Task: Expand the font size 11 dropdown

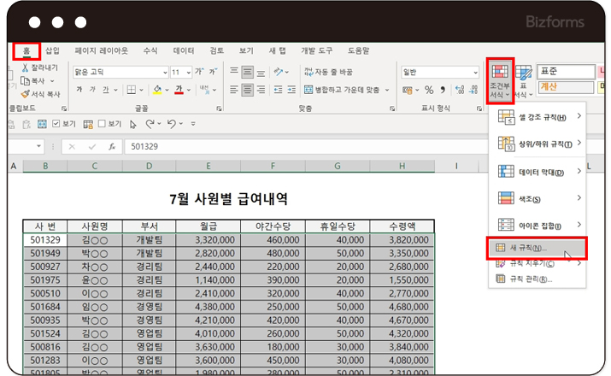Action: [x=188, y=72]
